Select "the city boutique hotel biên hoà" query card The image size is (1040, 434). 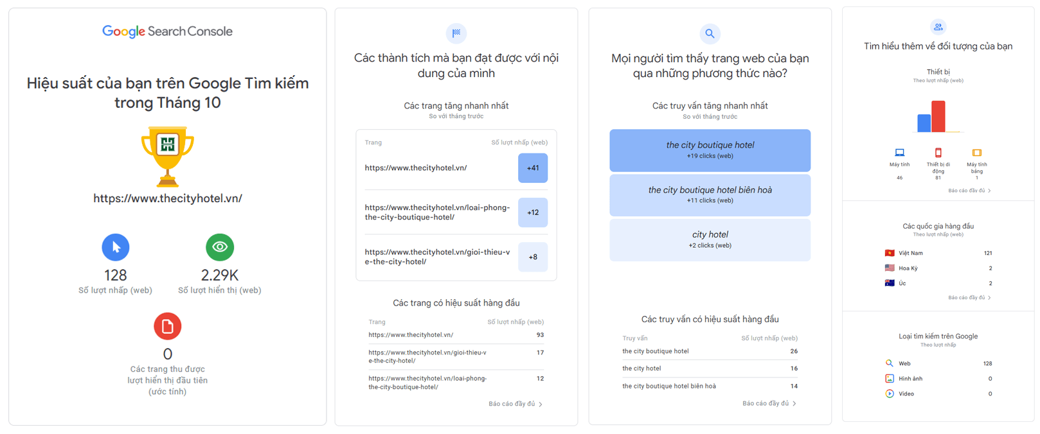tap(710, 195)
